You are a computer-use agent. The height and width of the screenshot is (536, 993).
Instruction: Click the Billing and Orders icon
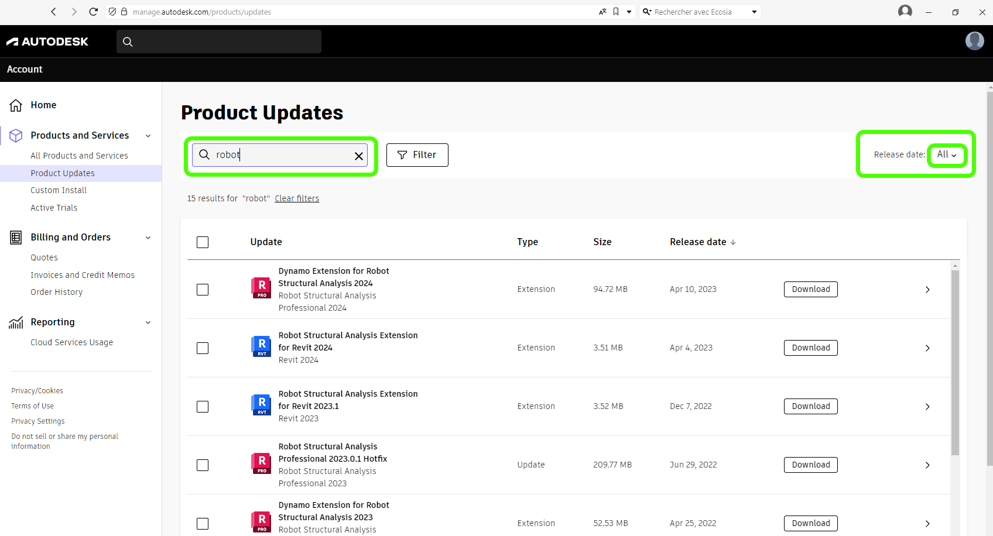point(16,237)
